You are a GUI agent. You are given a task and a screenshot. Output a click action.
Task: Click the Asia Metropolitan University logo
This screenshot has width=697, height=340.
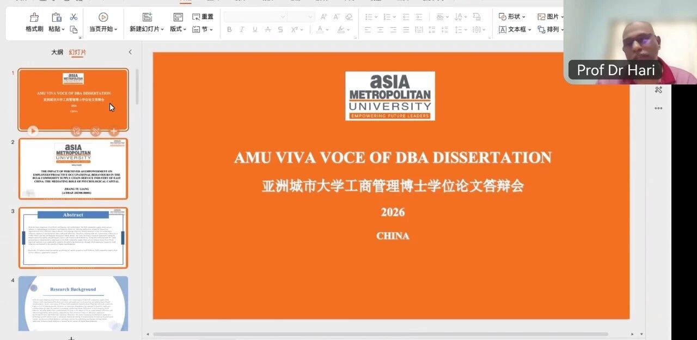(390, 96)
